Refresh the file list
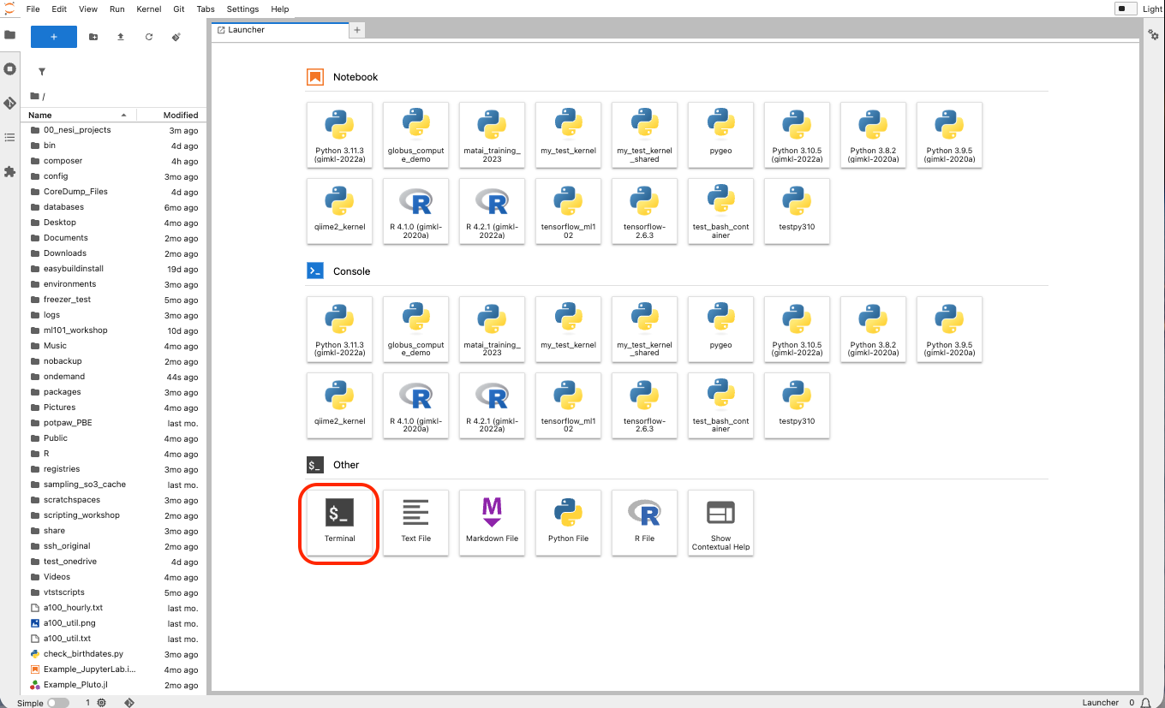The height and width of the screenshot is (708, 1165). click(x=149, y=37)
